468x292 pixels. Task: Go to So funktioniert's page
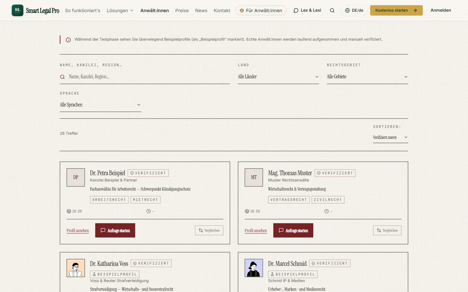click(x=82, y=11)
